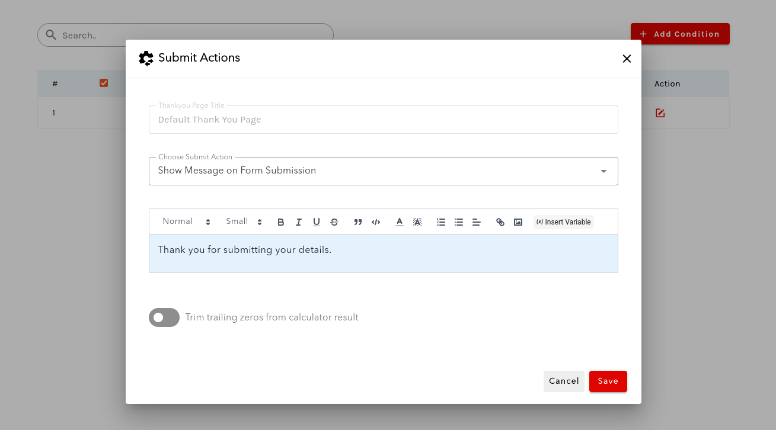Close the Submit Actions dialog

click(627, 59)
